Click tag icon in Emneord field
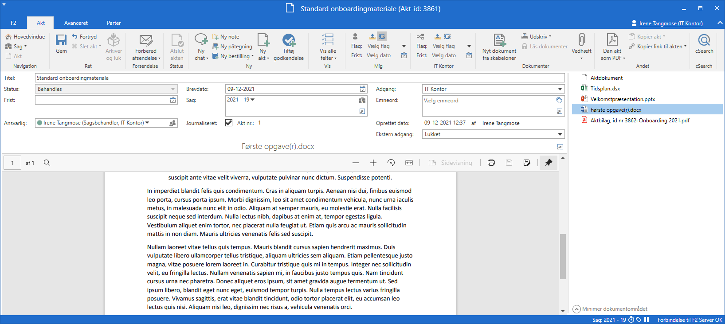The image size is (725, 324). pos(560,100)
